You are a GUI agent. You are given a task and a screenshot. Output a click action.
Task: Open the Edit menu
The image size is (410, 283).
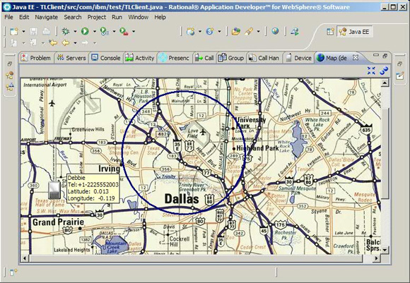click(24, 17)
